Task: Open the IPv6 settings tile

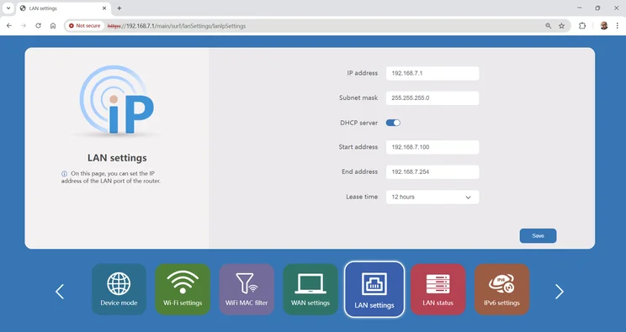Action: (x=501, y=289)
